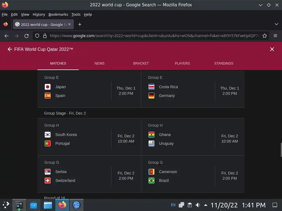Open the Tools menu
Viewport: 282px width, 211px height.
[x=76, y=14]
